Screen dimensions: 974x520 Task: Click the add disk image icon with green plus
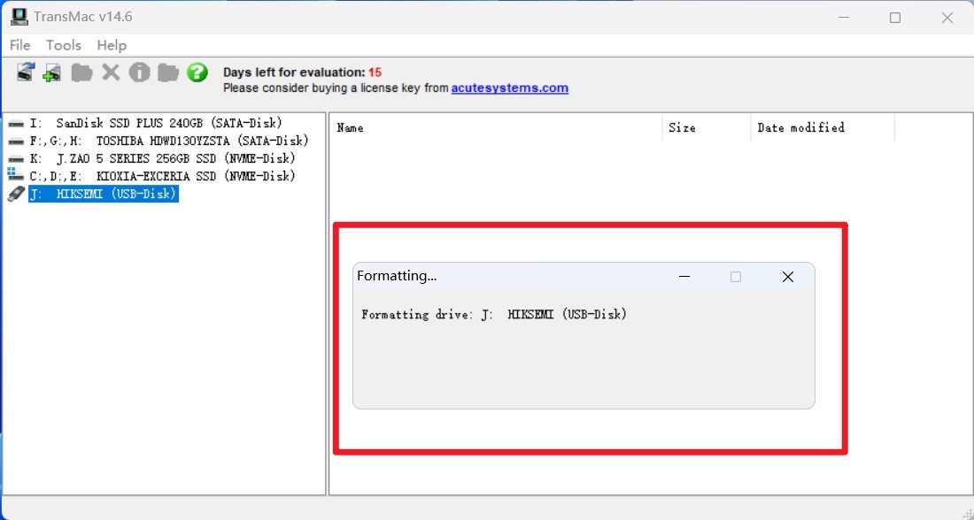[x=52, y=73]
